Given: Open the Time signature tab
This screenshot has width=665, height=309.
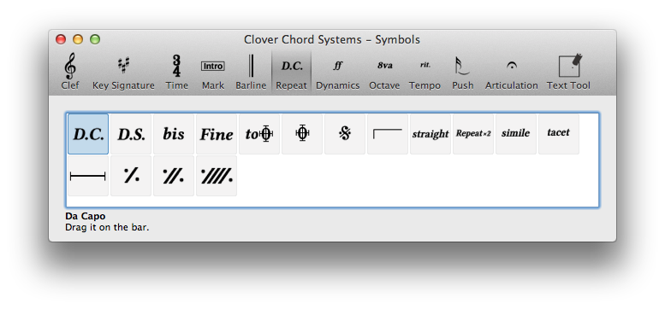Looking at the screenshot, I should click(x=177, y=72).
